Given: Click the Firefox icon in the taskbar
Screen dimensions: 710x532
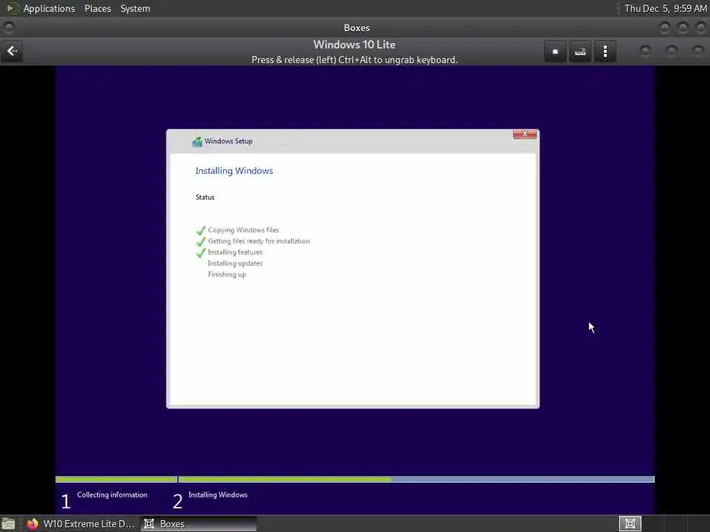Looking at the screenshot, I should [x=32, y=524].
